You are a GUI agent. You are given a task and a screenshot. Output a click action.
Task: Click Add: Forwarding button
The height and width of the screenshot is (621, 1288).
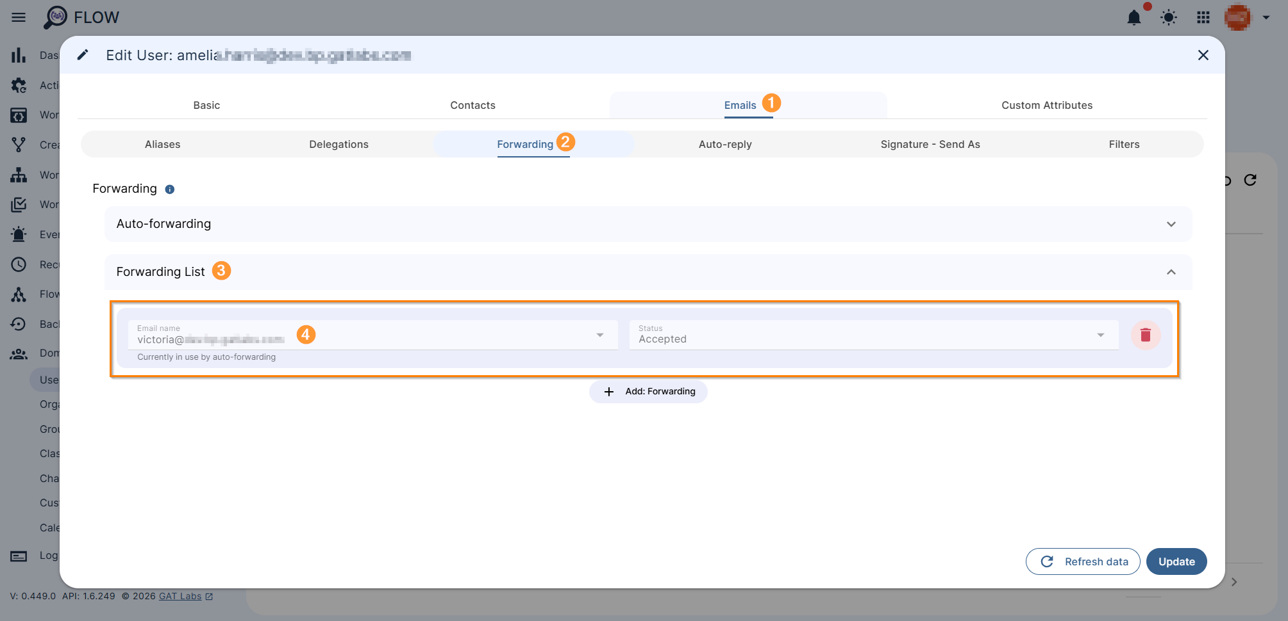[x=648, y=392]
